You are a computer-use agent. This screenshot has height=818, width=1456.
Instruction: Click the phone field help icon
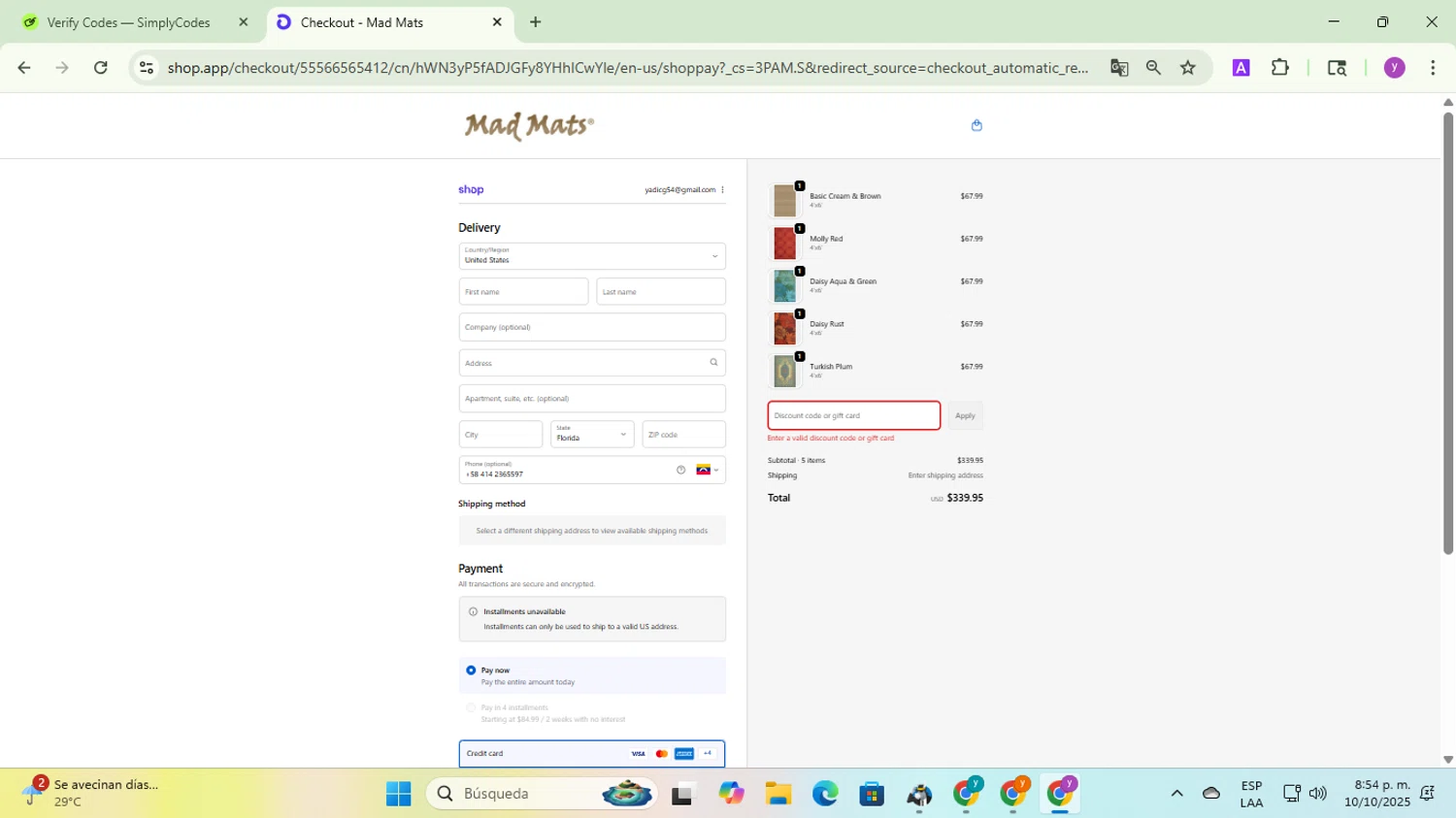pos(680,470)
